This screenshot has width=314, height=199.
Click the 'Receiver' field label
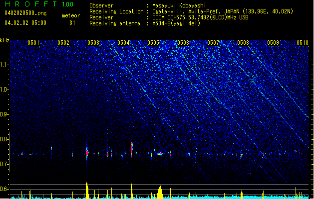coord(101,17)
